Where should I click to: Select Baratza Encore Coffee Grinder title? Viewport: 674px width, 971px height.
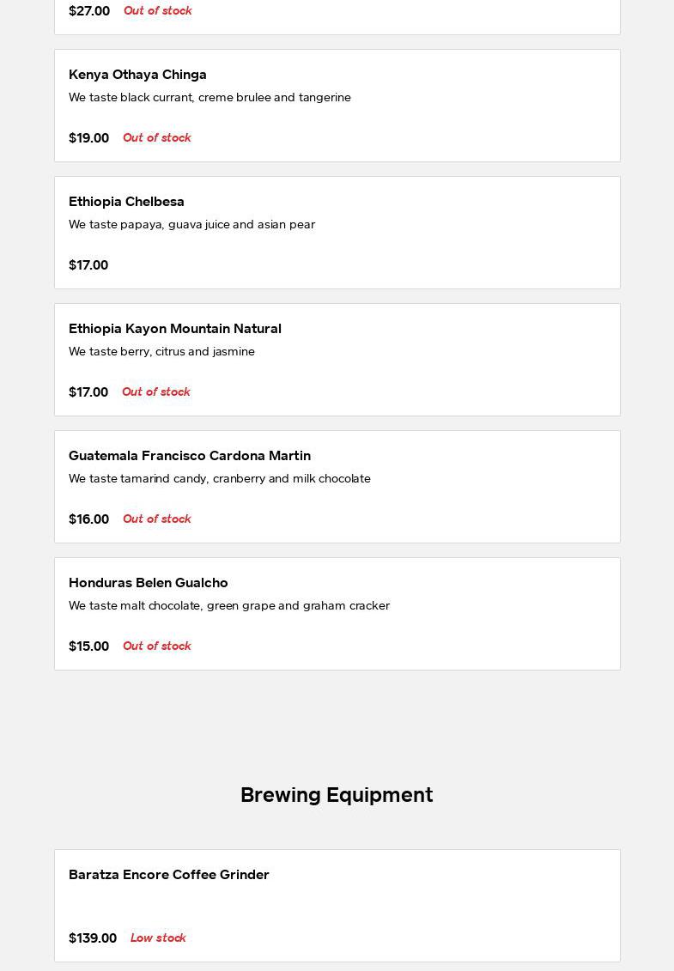pos(169,874)
